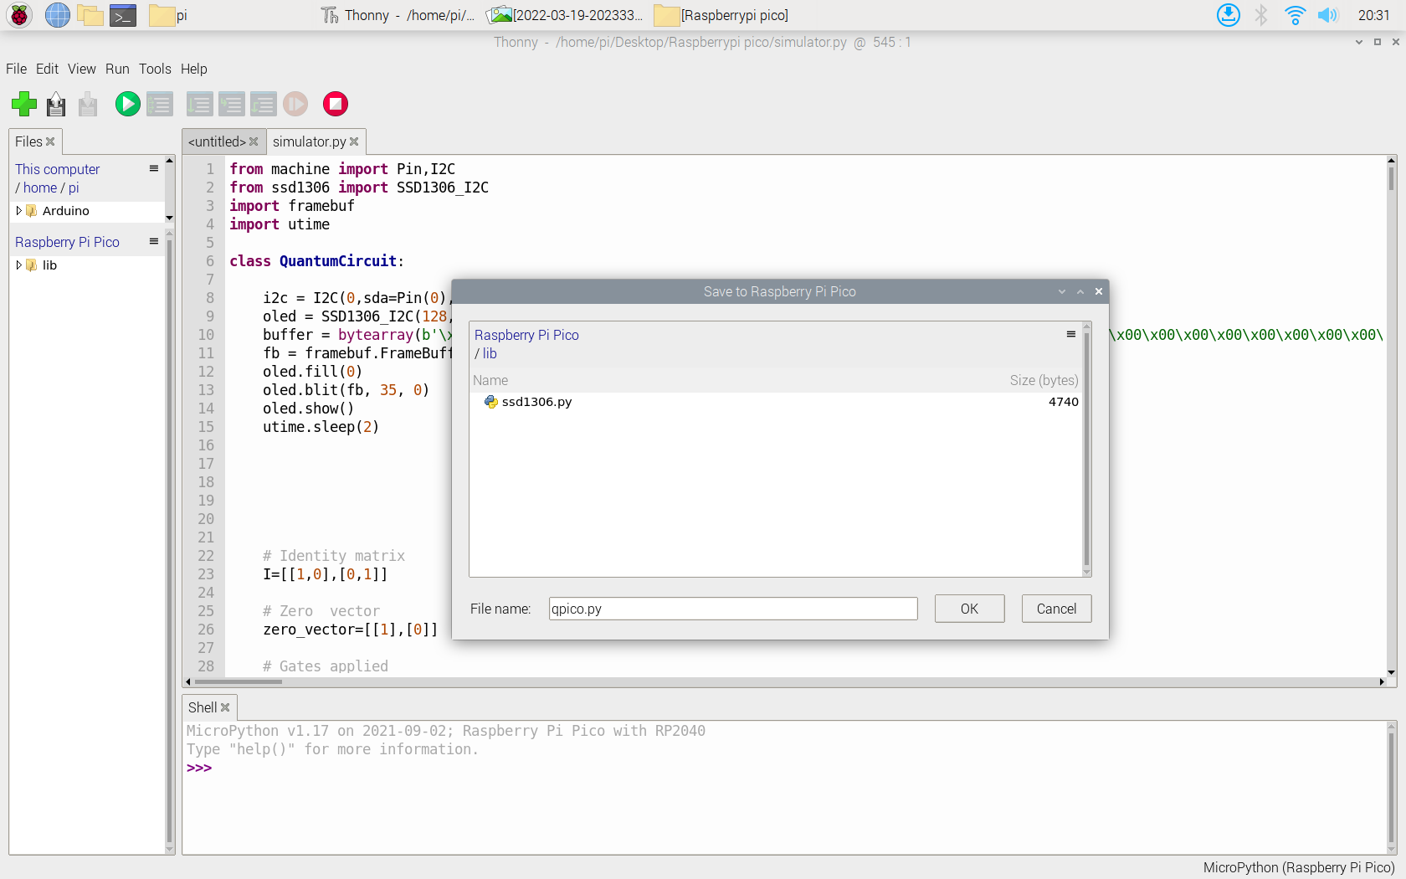Viewport: 1406px width, 879px height.
Task: Click the pi path link in Files panel
Action: 74,188
